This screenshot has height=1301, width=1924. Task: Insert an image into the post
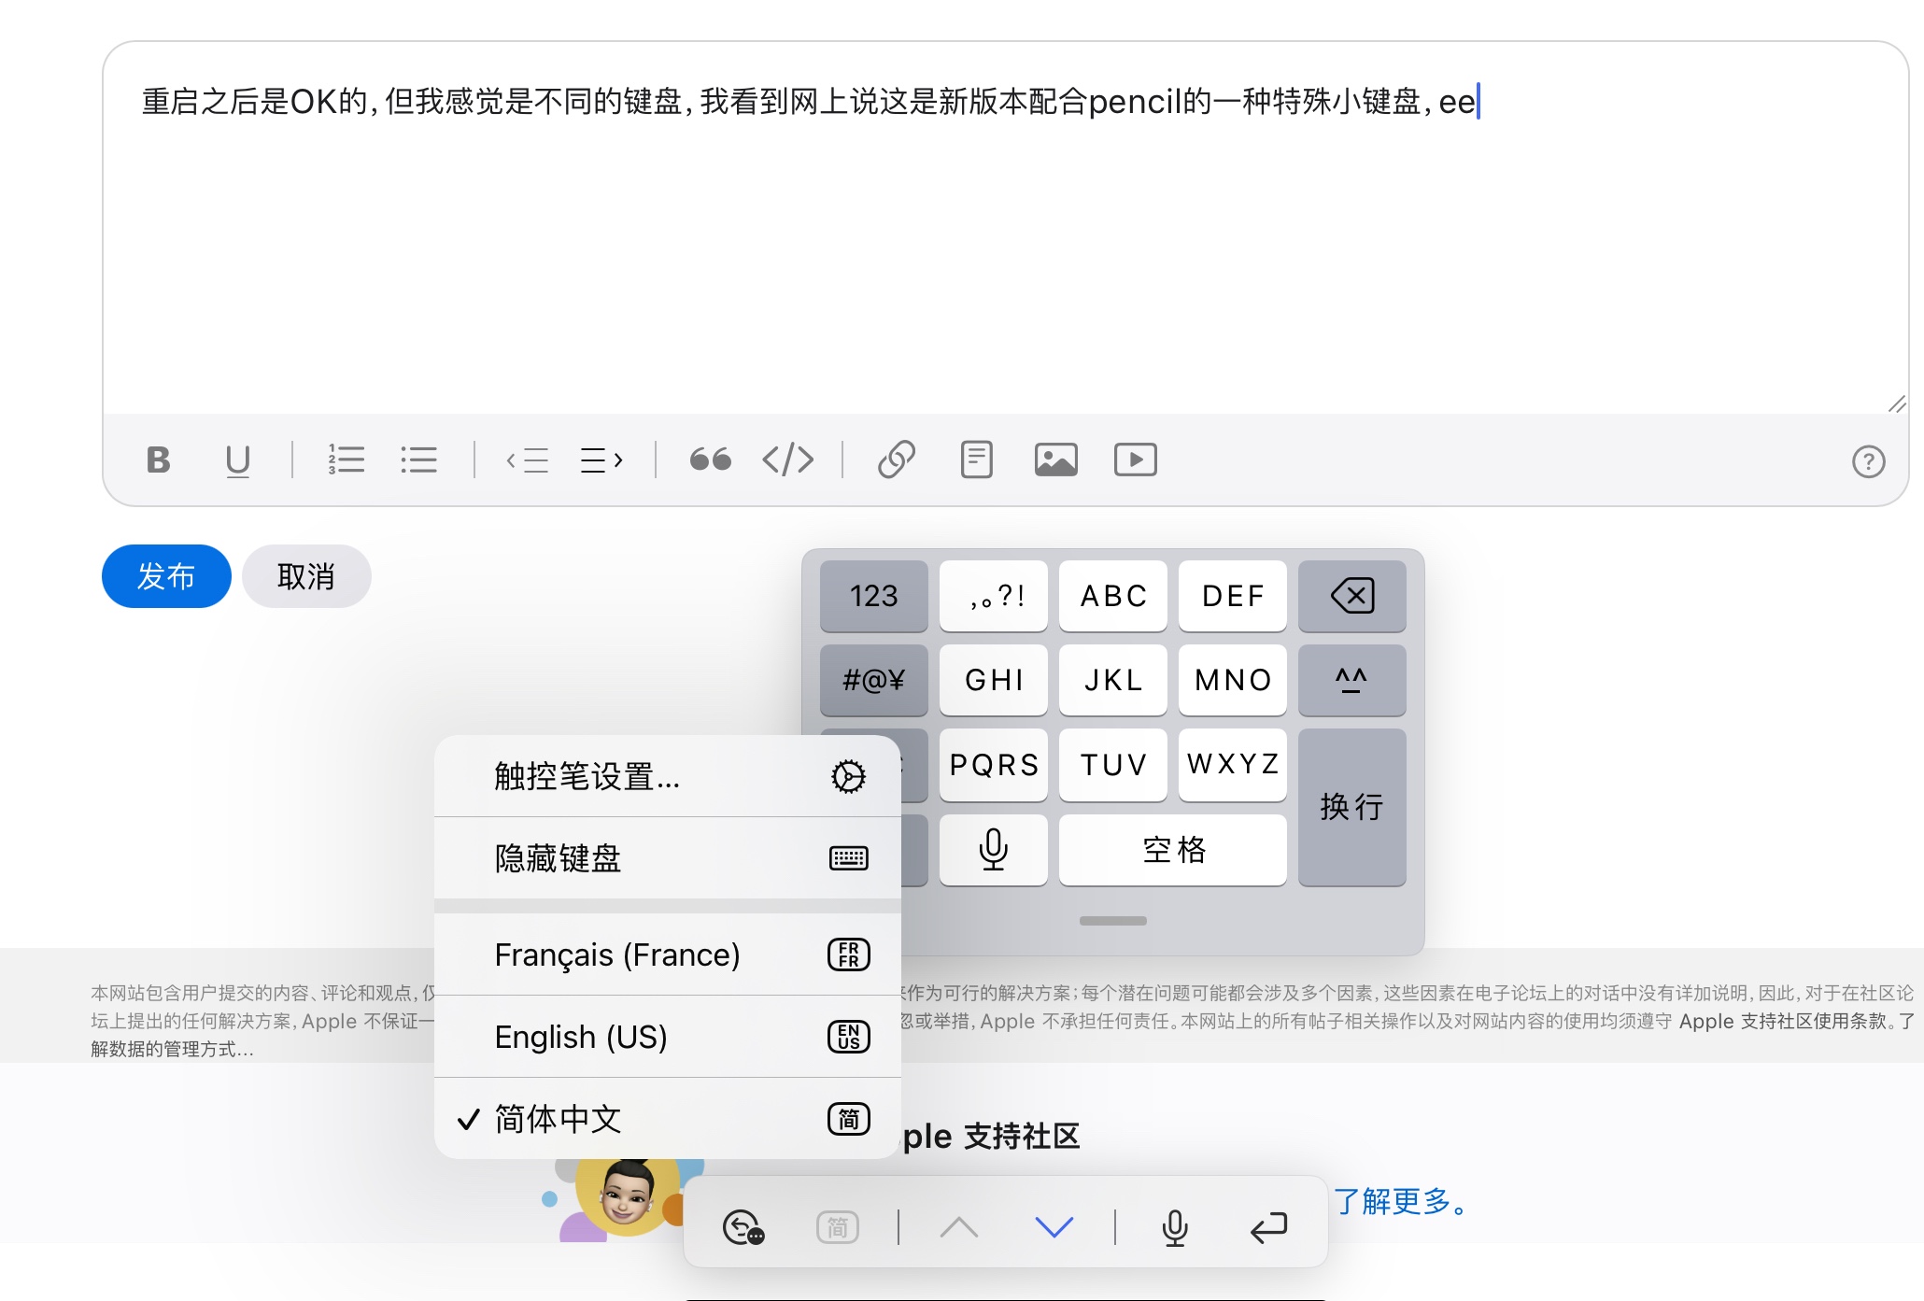point(1055,460)
